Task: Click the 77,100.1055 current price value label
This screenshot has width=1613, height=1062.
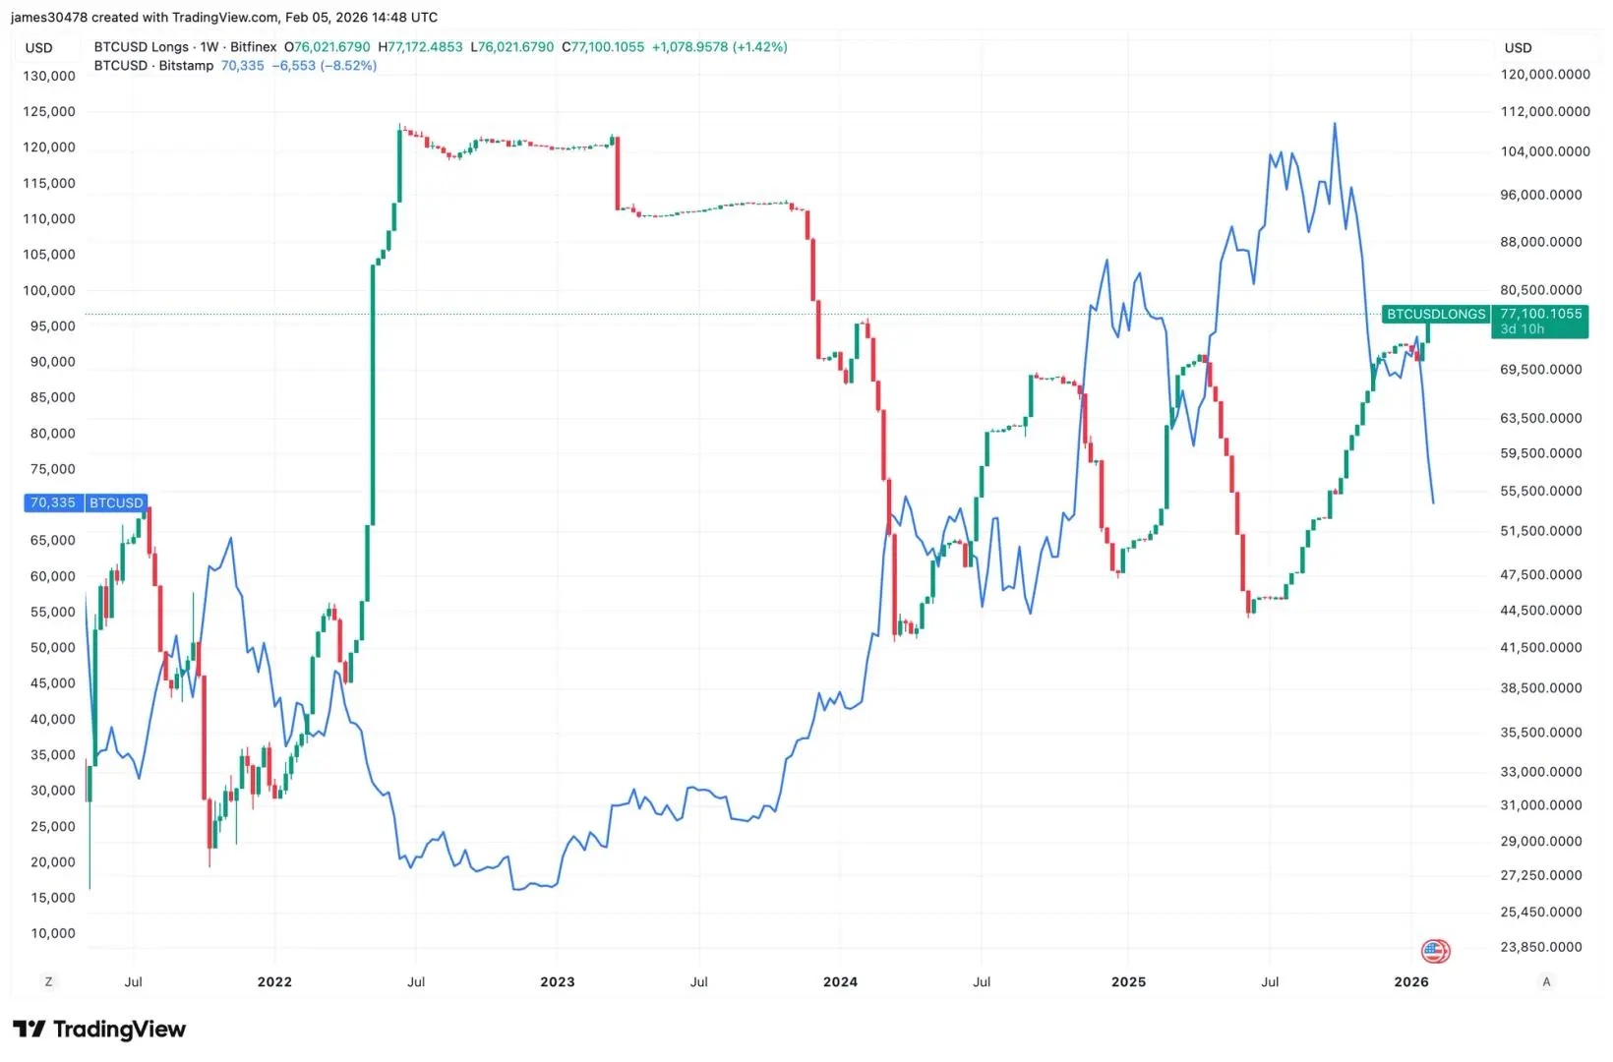Action: point(1540,314)
